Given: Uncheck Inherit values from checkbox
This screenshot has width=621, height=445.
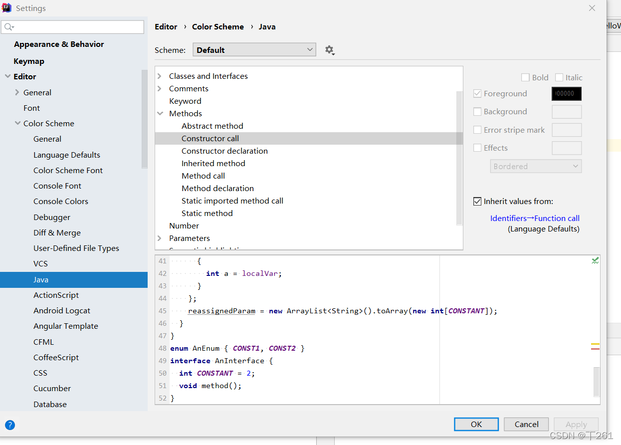Looking at the screenshot, I should [x=477, y=202].
